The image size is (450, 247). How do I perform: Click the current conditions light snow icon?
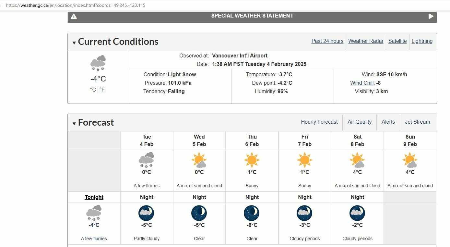coord(98,63)
